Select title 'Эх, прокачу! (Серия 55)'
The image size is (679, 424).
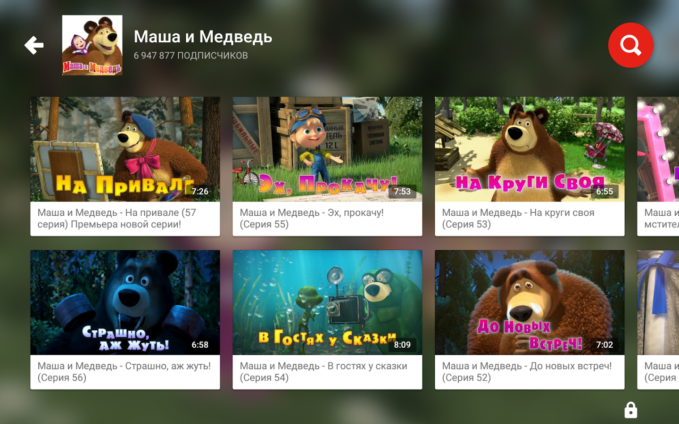pyautogui.click(x=312, y=219)
